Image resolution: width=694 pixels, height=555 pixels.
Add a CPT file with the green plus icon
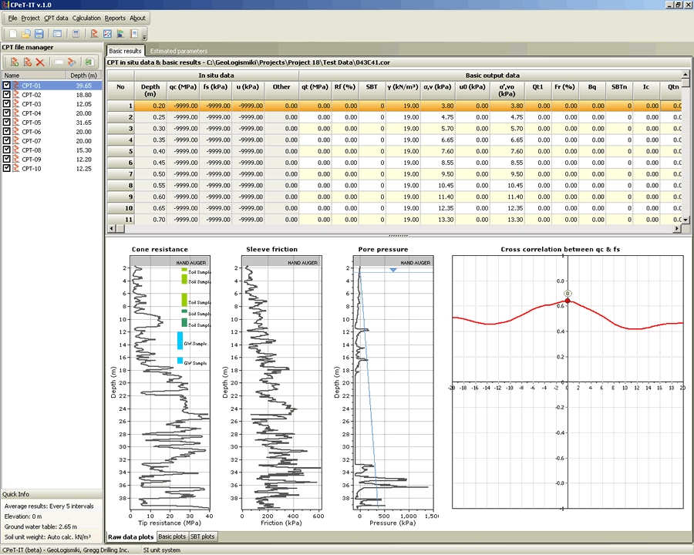14,62
